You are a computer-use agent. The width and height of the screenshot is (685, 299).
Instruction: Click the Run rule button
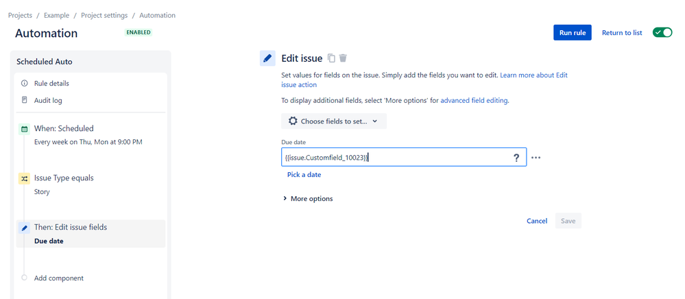click(573, 32)
